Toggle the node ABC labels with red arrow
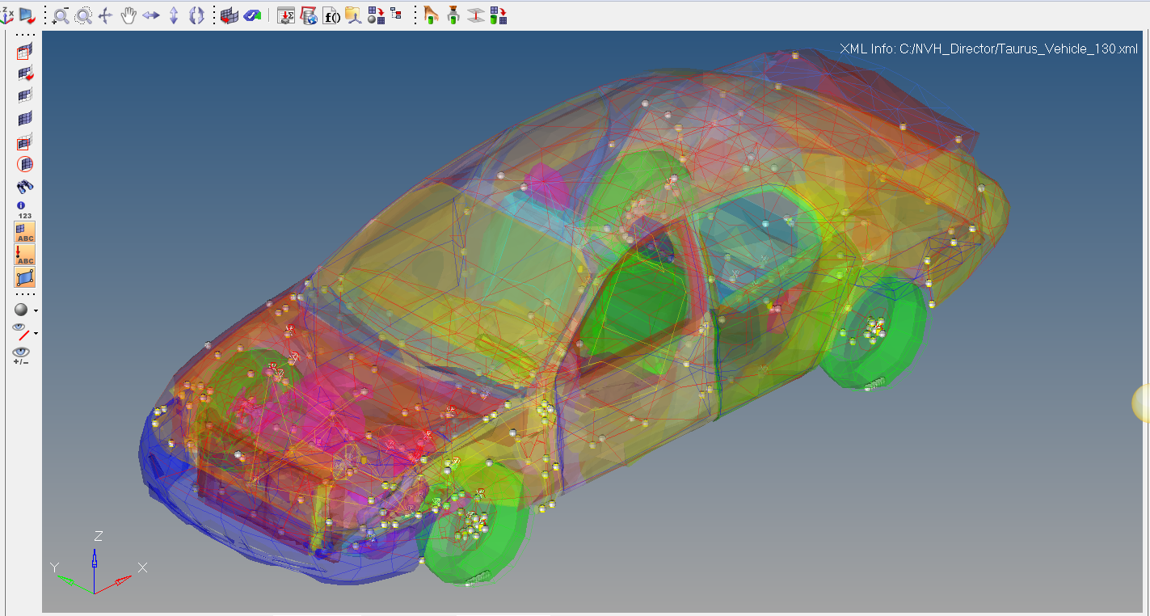Screen dimensions: 1150x616 [25, 255]
